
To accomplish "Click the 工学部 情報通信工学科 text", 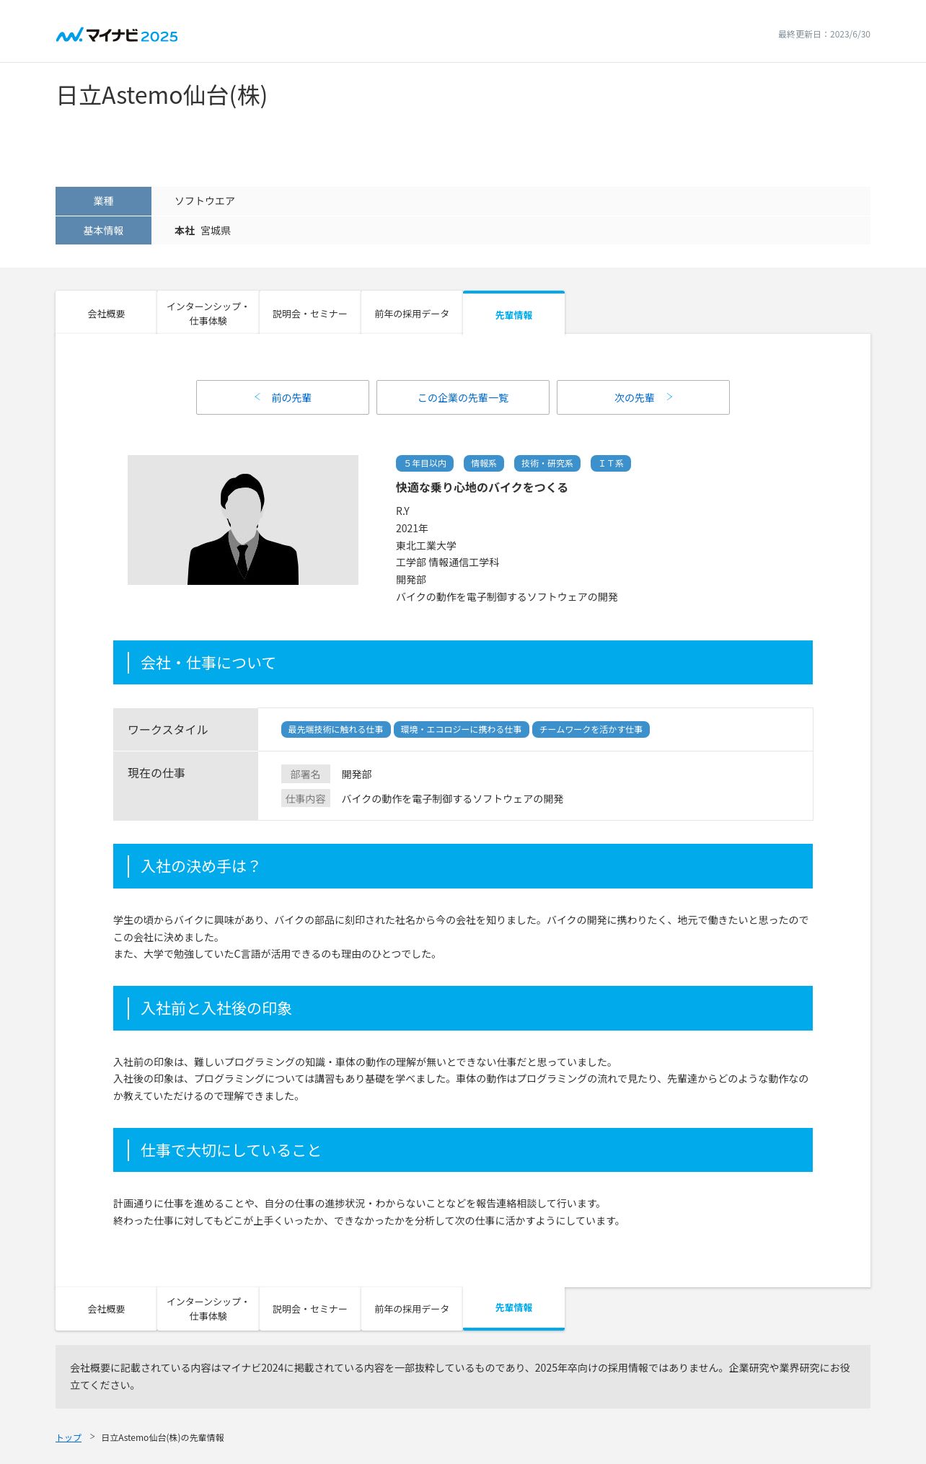I will (x=447, y=563).
